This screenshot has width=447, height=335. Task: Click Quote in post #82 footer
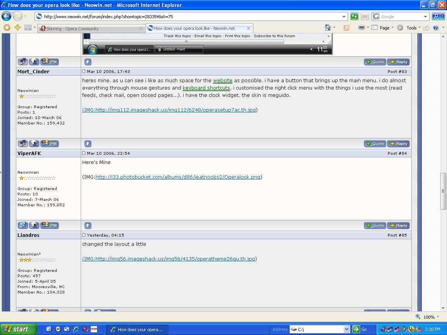pos(375,62)
